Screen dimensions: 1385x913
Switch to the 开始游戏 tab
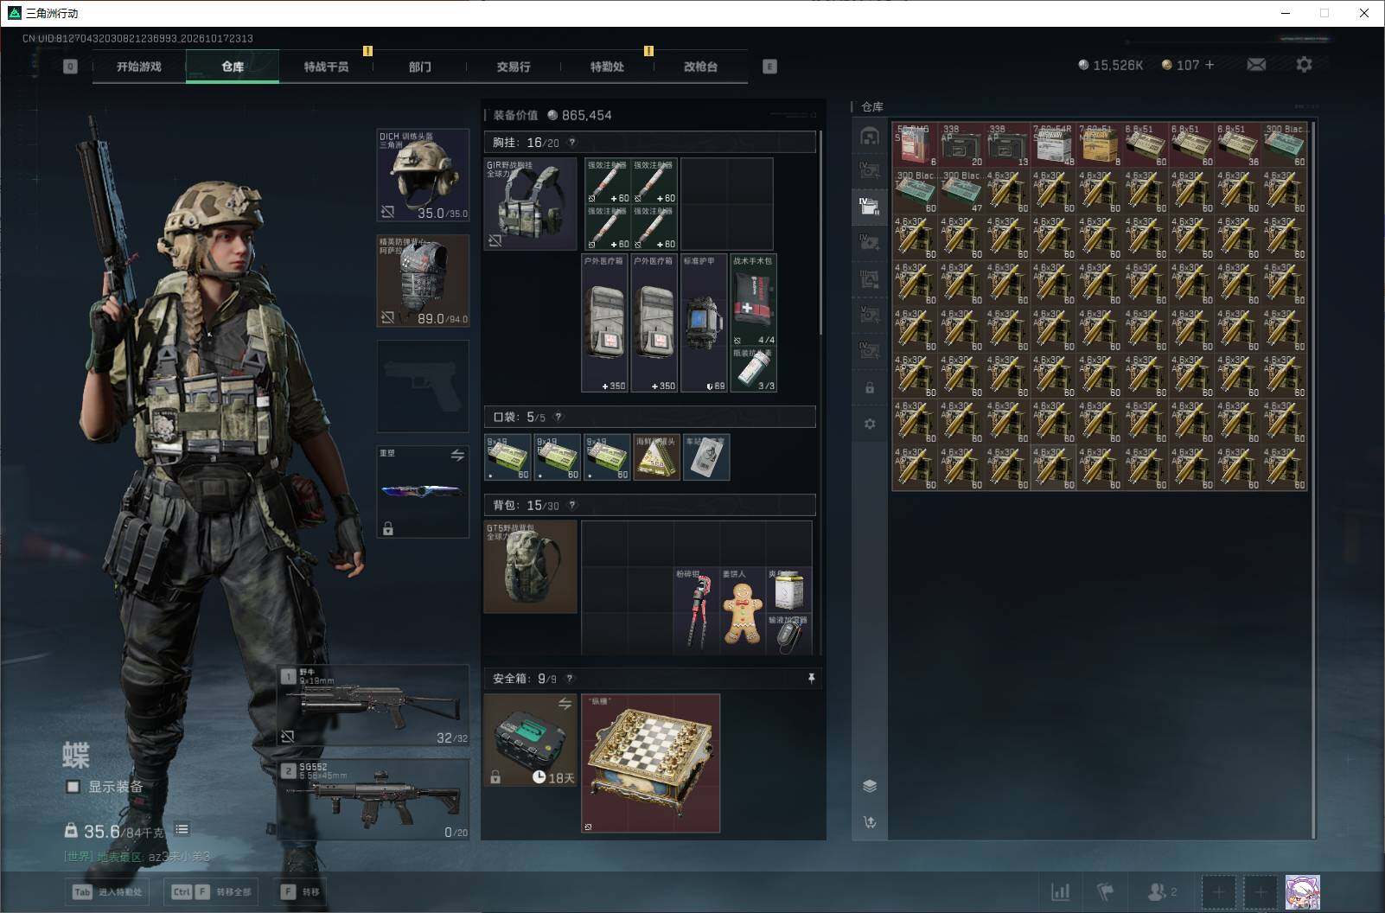point(139,67)
